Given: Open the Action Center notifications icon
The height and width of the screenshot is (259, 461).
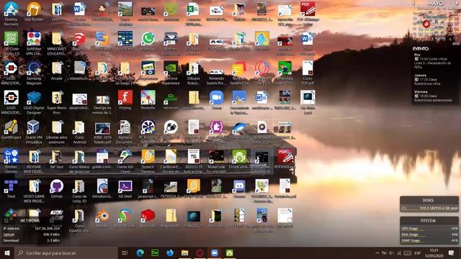Looking at the screenshot, I should pyautogui.click(x=452, y=253).
